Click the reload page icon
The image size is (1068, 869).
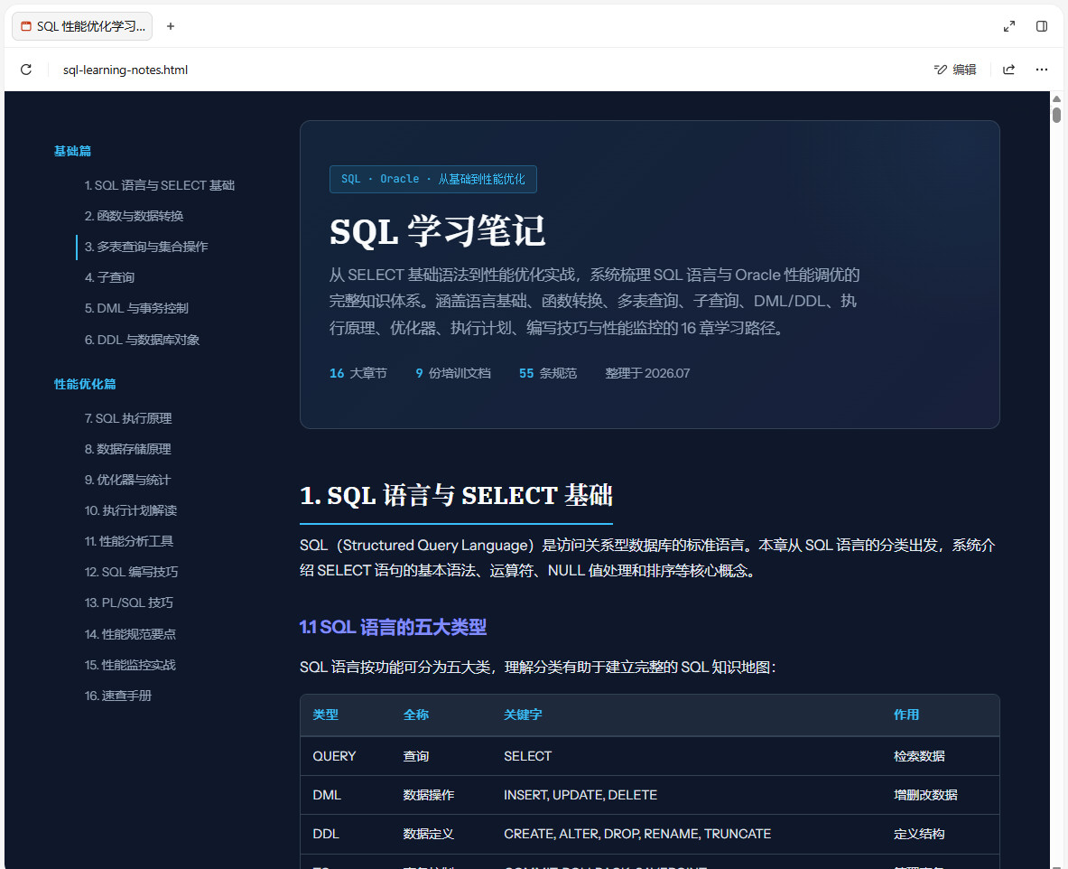click(x=26, y=70)
